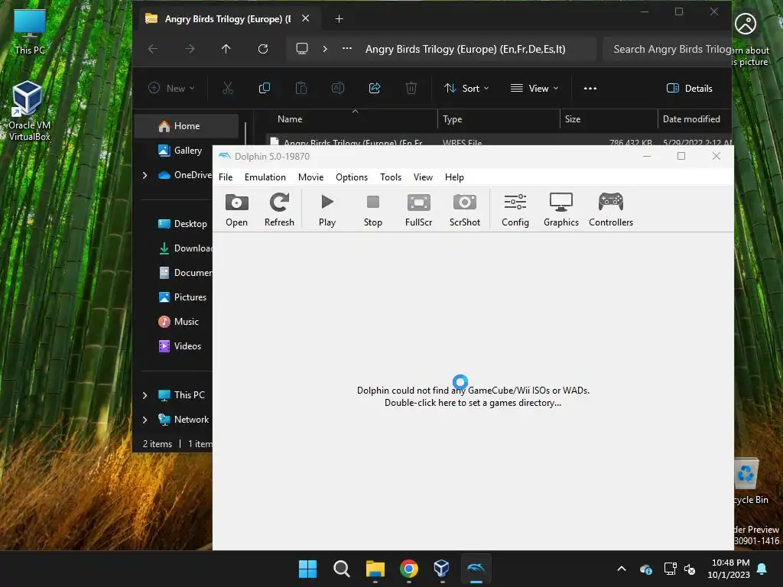Open the Emulation menu in Dolphin
The image size is (783, 587).
tap(265, 177)
